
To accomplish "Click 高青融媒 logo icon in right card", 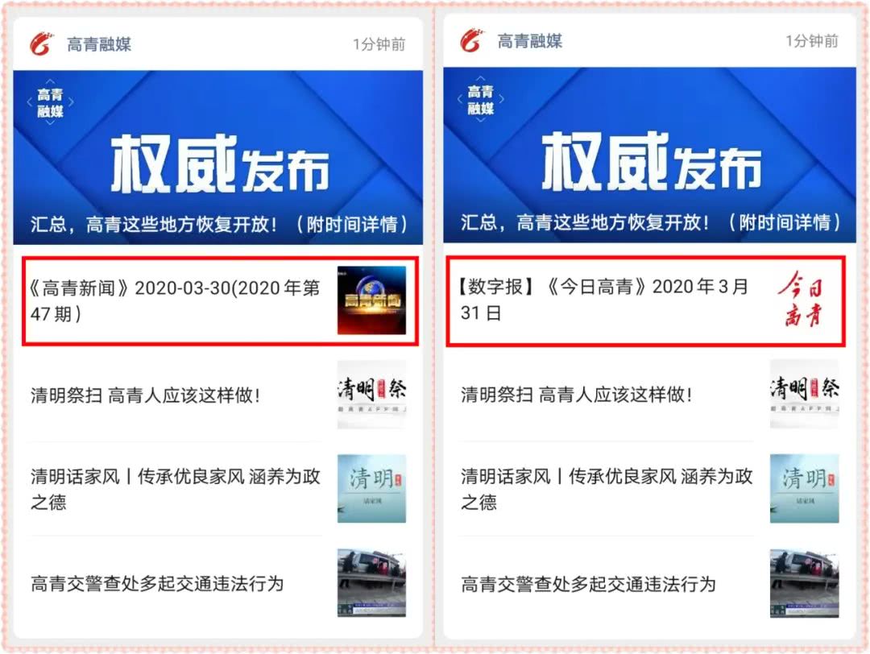I will [472, 40].
